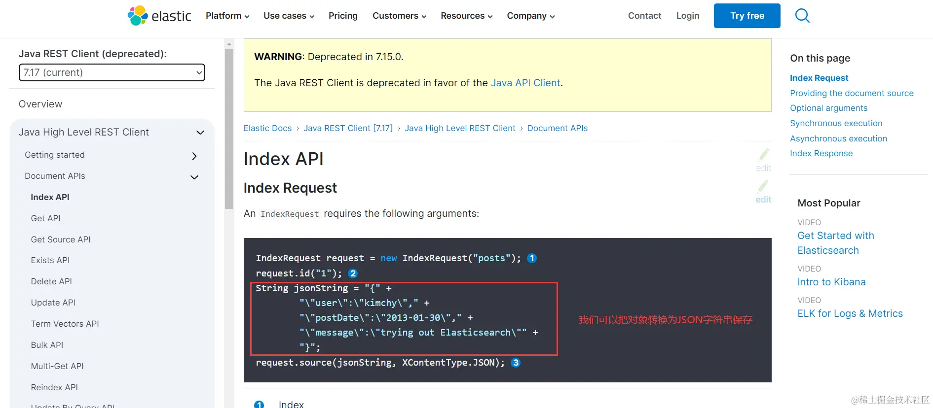The width and height of the screenshot is (933, 408).
Task: Select Index API in sidebar
Action: coord(50,197)
